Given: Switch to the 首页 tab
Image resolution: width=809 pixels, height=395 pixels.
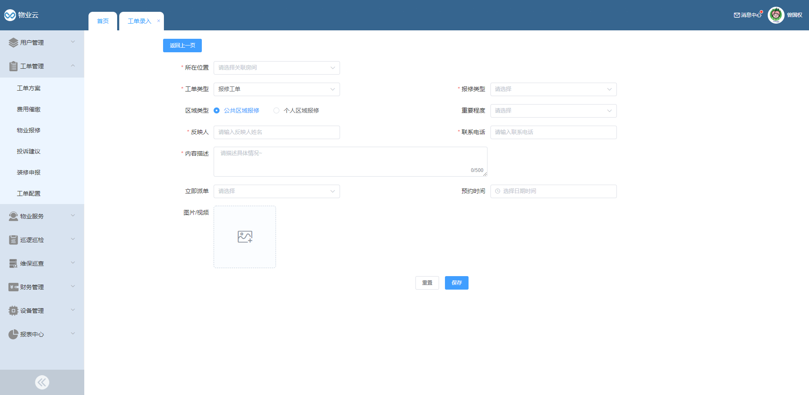Looking at the screenshot, I should pos(103,21).
